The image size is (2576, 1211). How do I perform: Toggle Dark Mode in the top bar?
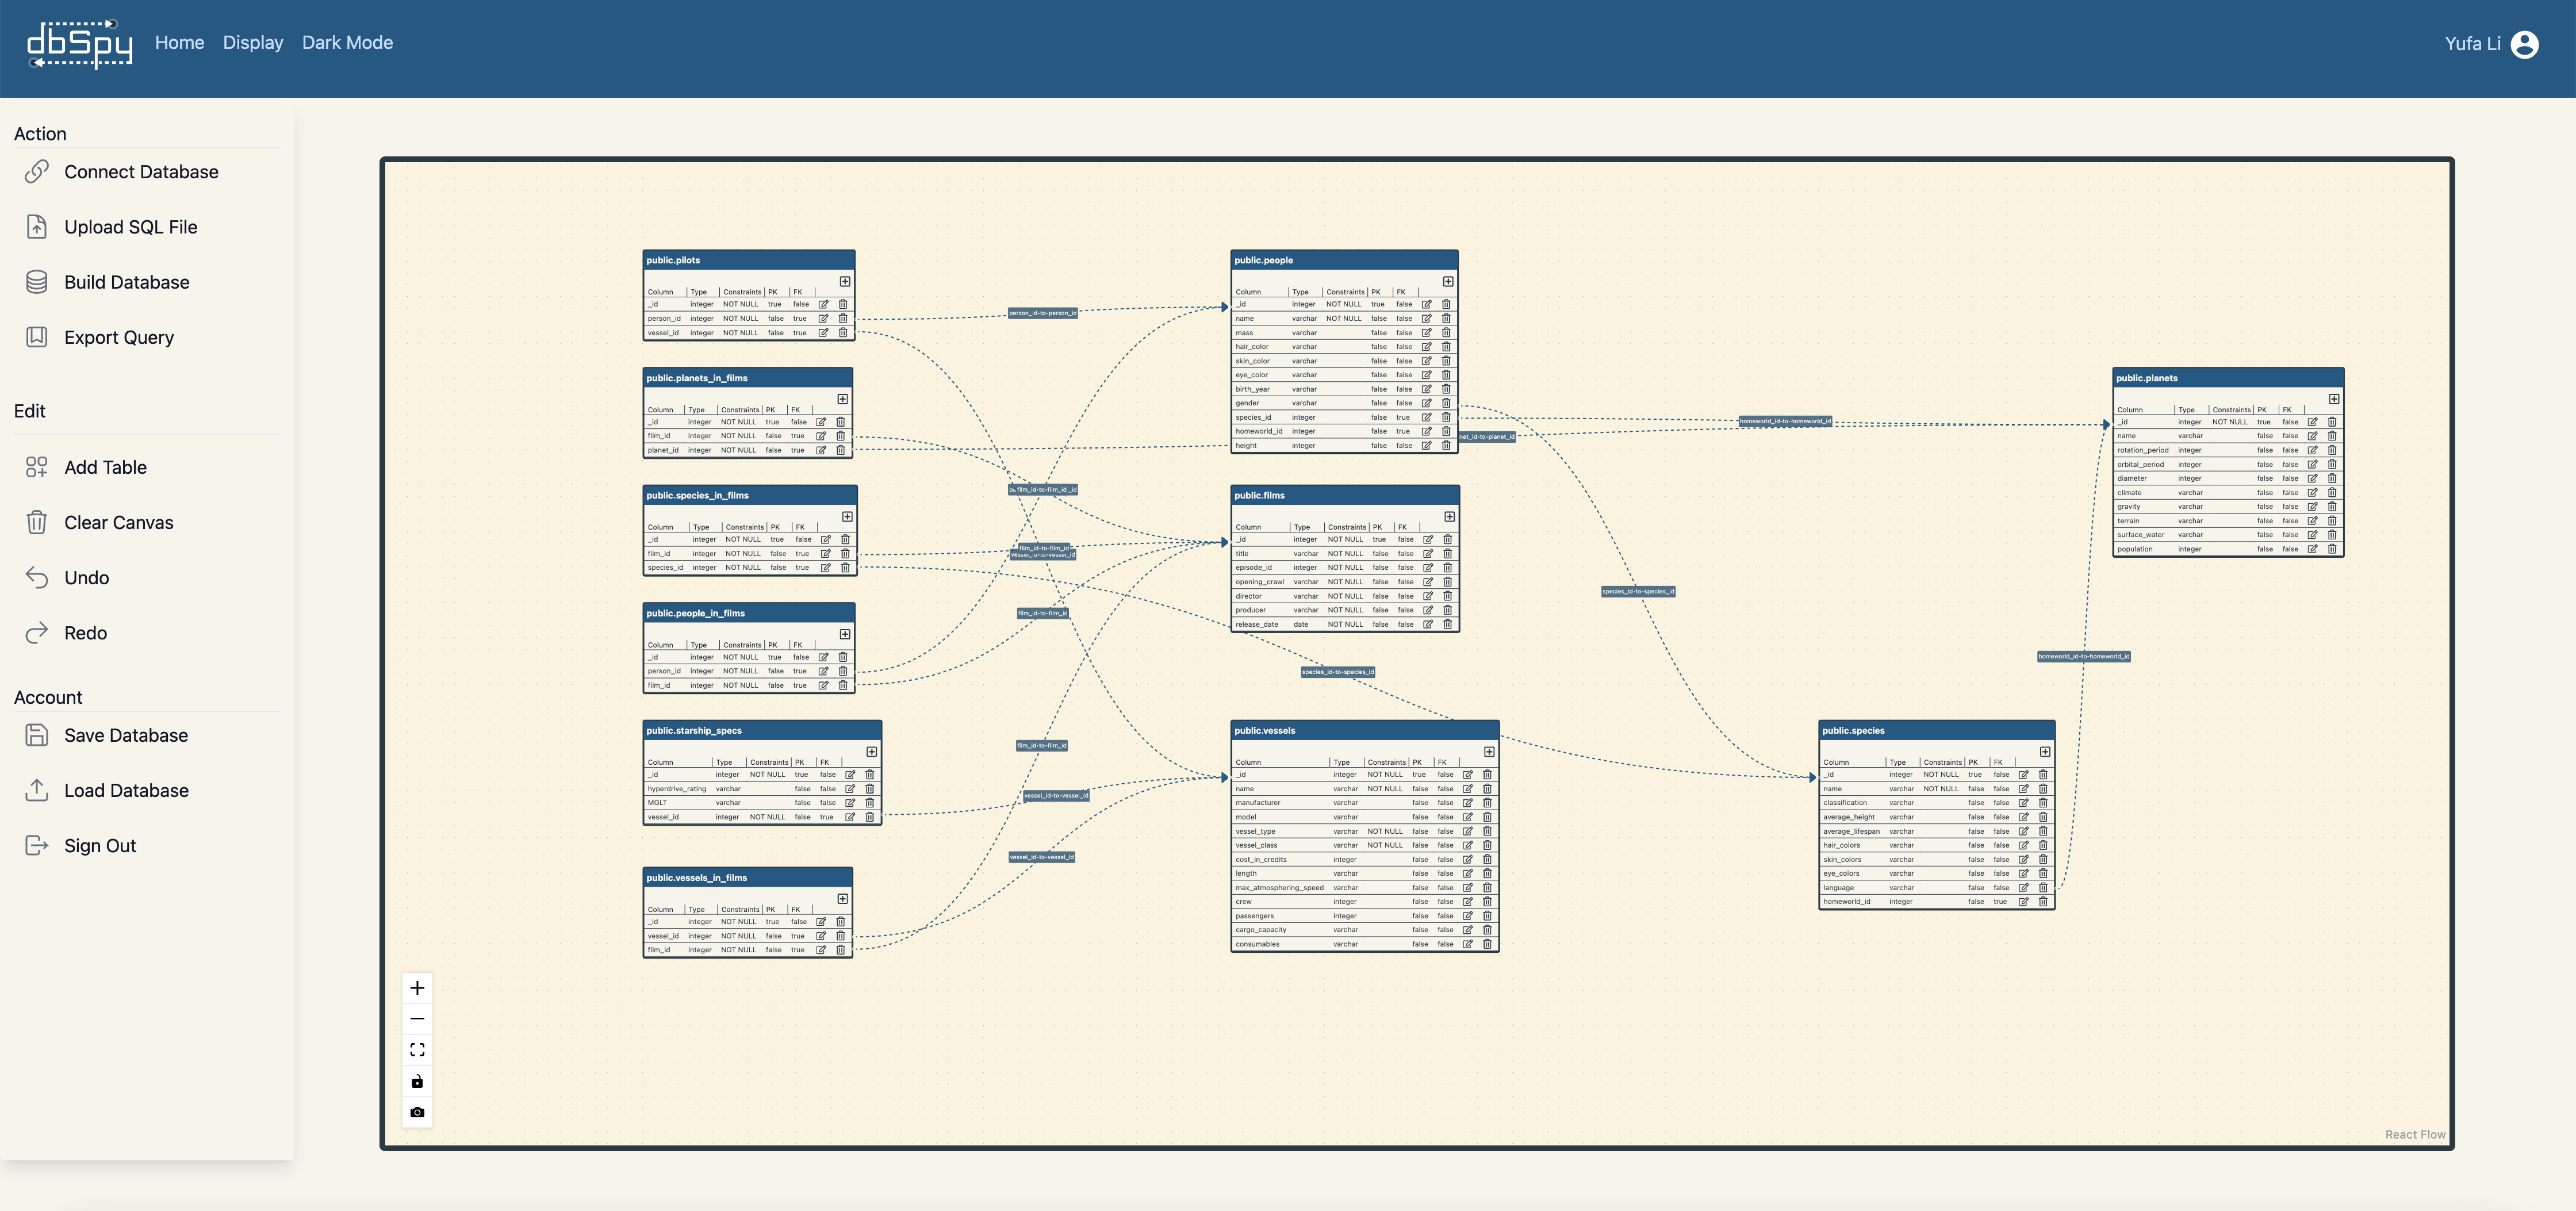pos(347,43)
